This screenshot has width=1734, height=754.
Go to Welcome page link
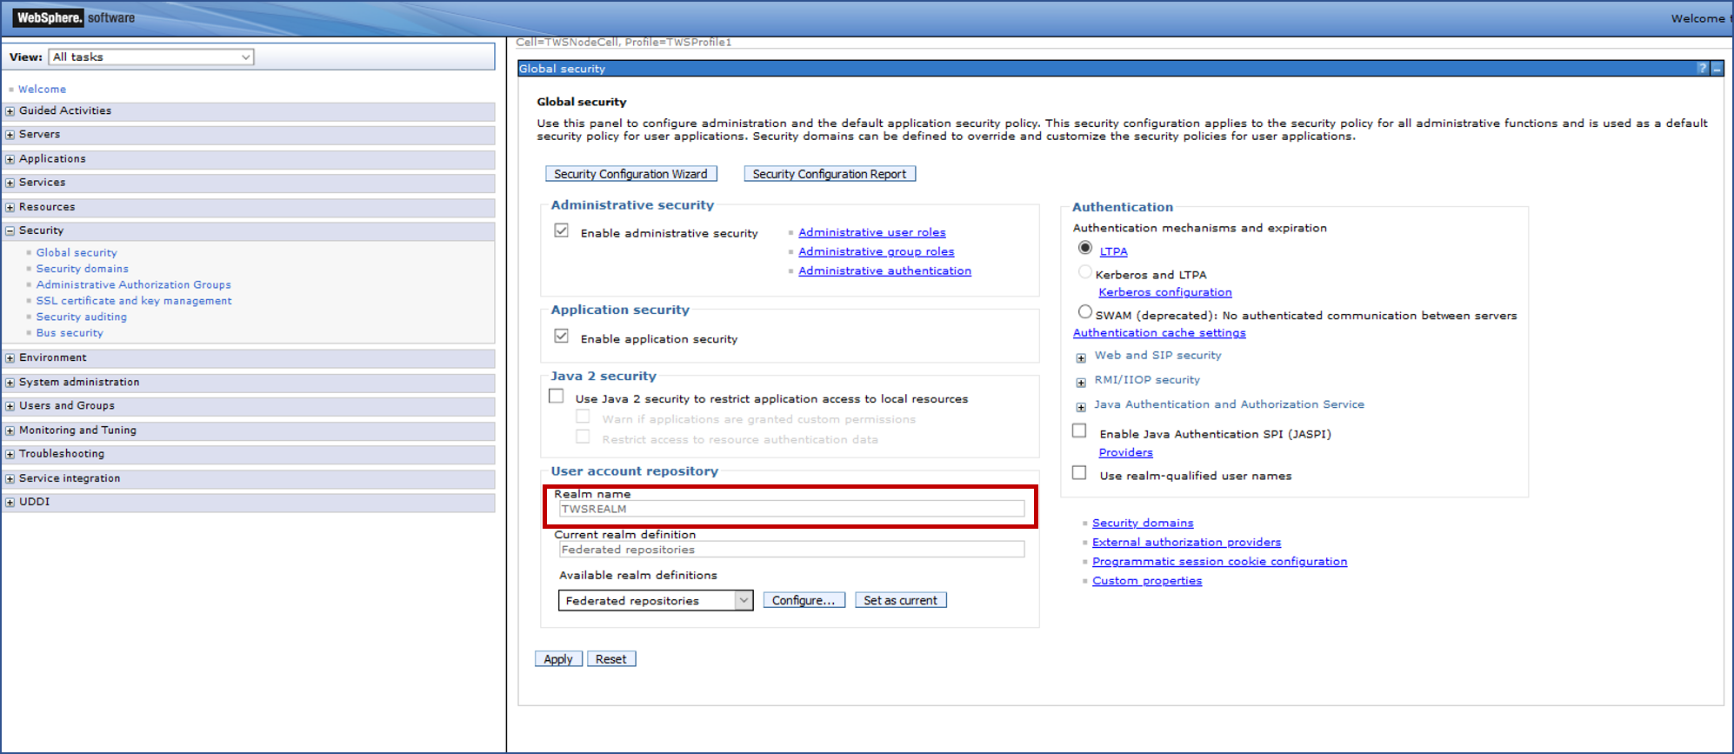pyautogui.click(x=42, y=90)
